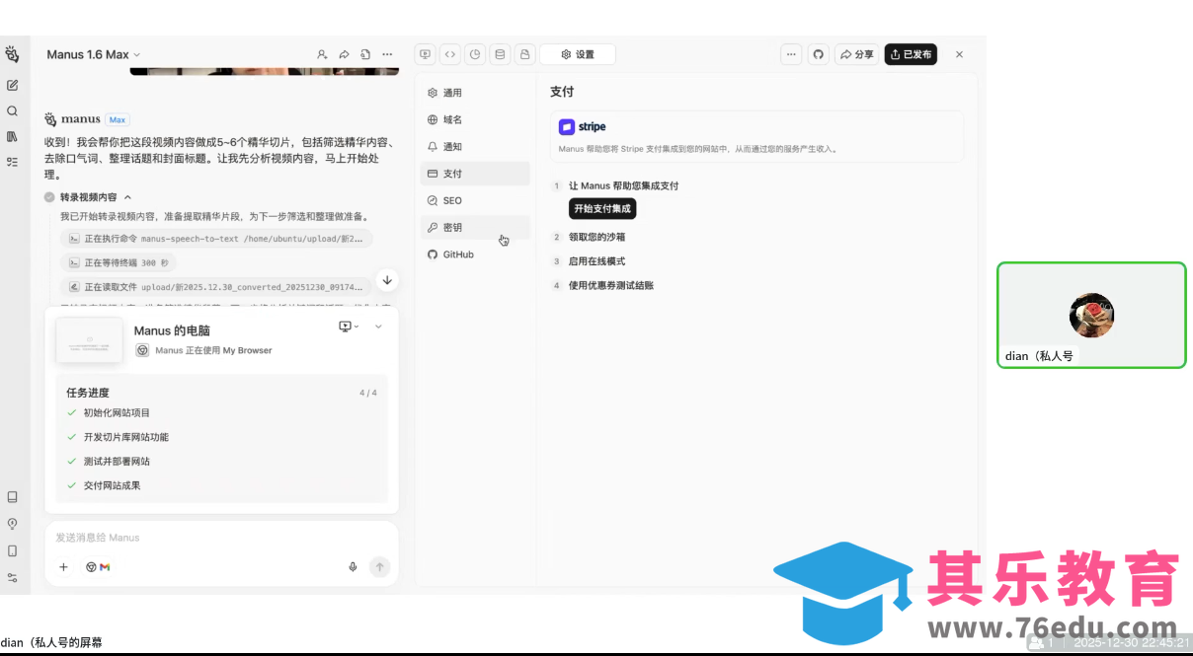
Task: Open the secrets lock icon panel
Action: [524, 54]
